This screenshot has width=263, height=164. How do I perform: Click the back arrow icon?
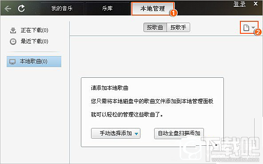coord(8,8)
